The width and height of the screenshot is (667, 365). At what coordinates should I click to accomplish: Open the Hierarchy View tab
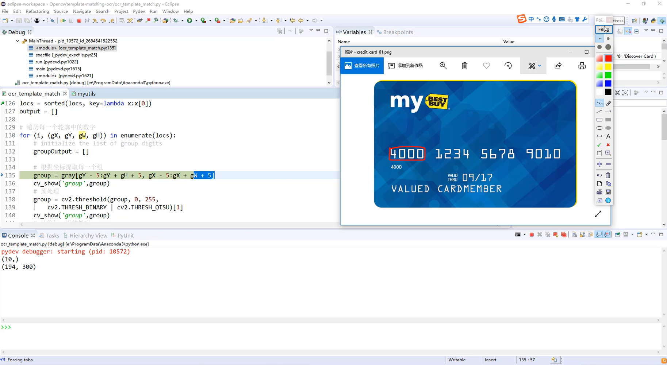click(x=85, y=236)
